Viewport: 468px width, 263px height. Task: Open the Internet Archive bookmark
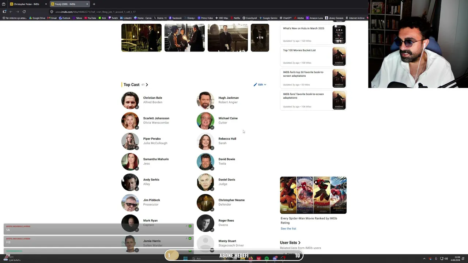coord(355,18)
